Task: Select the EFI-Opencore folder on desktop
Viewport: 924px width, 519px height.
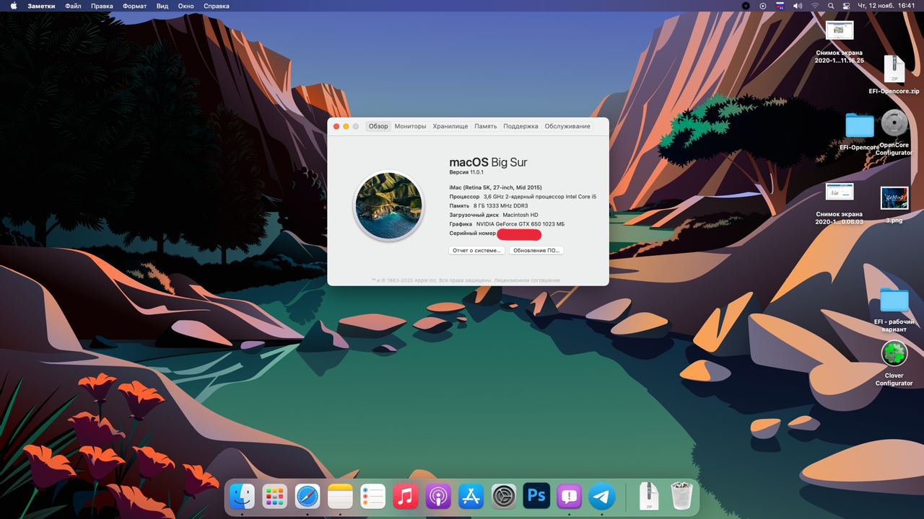Action: coord(859,131)
